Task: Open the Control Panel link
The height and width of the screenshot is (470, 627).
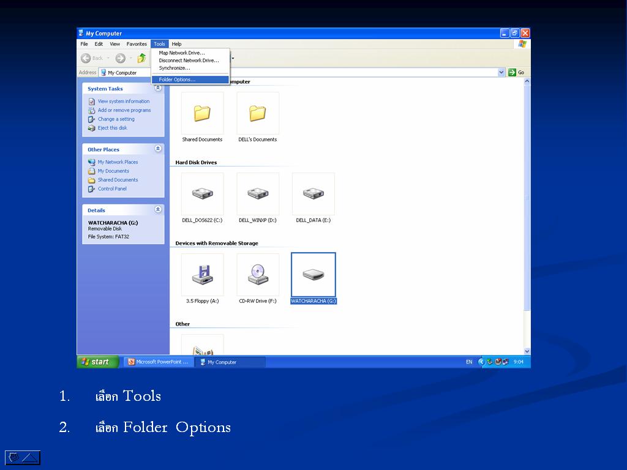Action: [x=112, y=189]
